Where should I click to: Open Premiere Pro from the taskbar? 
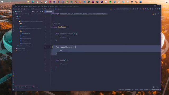tap(102, 2)
